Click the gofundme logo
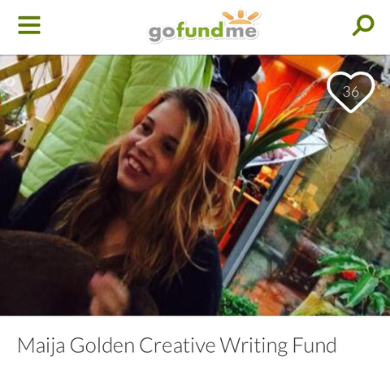390x365 pixels. coord(204,27)
